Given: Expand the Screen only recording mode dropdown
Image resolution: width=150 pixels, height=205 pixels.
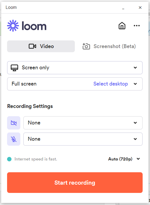Looking at the screenshot, I should click(75, 68).
